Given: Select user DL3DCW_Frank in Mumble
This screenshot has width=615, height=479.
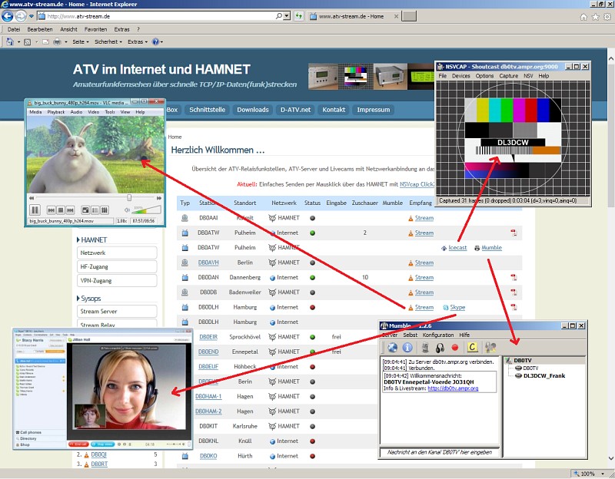Looking at the screenshot, I should tap(544, 376).
